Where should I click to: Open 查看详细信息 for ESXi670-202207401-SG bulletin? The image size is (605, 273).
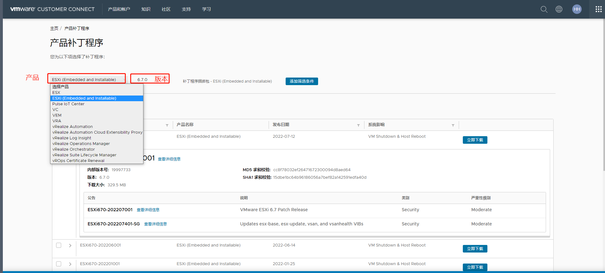[155, 224]
